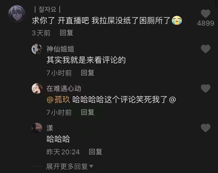Open the Korean username 잘자요
Screen dimensions: 218x173
[x=47, y=9]
